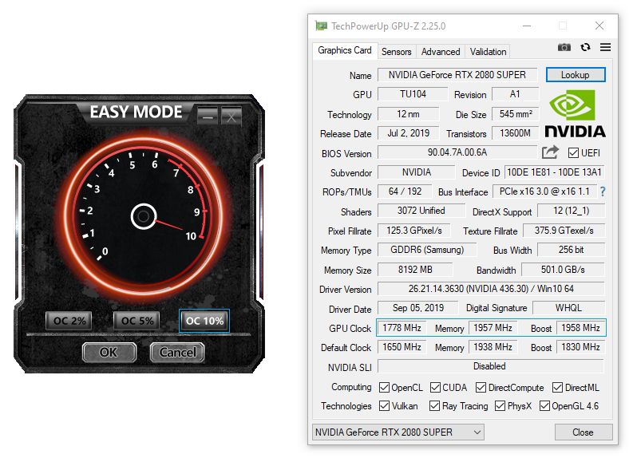Click the Texture Fillrate 375.9 GTexel/s value

pos(564,231)
